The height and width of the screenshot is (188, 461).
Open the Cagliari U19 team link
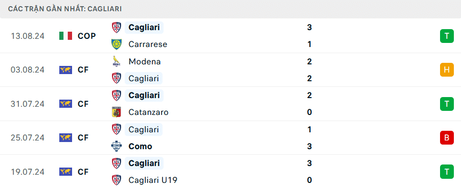point(153,180)
